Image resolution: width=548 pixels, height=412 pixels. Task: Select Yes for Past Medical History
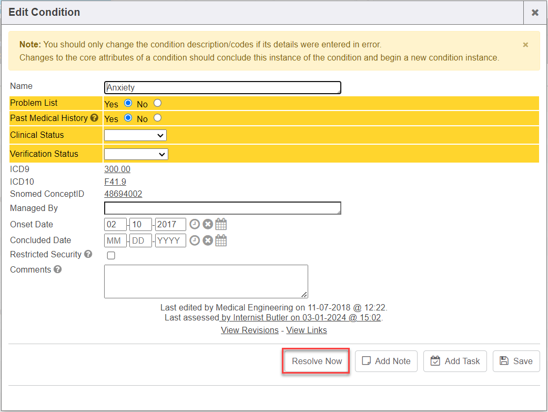point(128,118)
